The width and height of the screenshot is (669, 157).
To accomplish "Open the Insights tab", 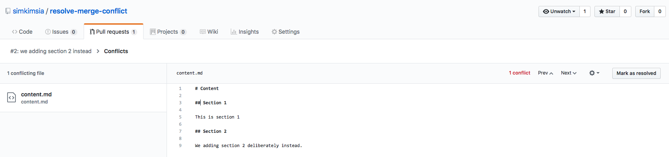I will pyautogui.click(x=245, y=32).
